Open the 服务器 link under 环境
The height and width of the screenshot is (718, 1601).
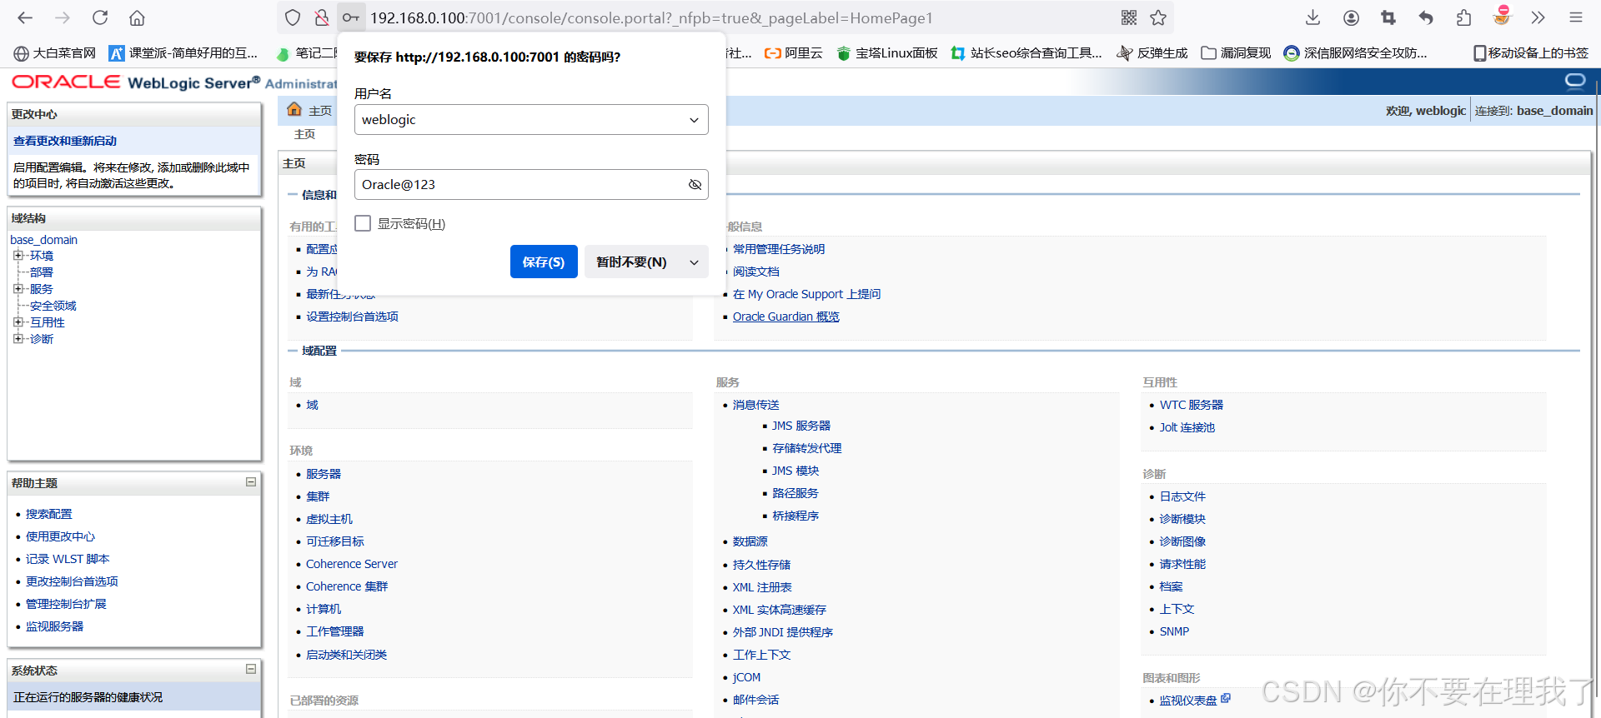click(x=324, y=474)
